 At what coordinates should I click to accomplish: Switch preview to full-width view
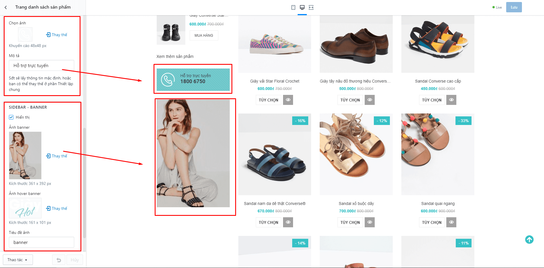(x=311, y=7)
